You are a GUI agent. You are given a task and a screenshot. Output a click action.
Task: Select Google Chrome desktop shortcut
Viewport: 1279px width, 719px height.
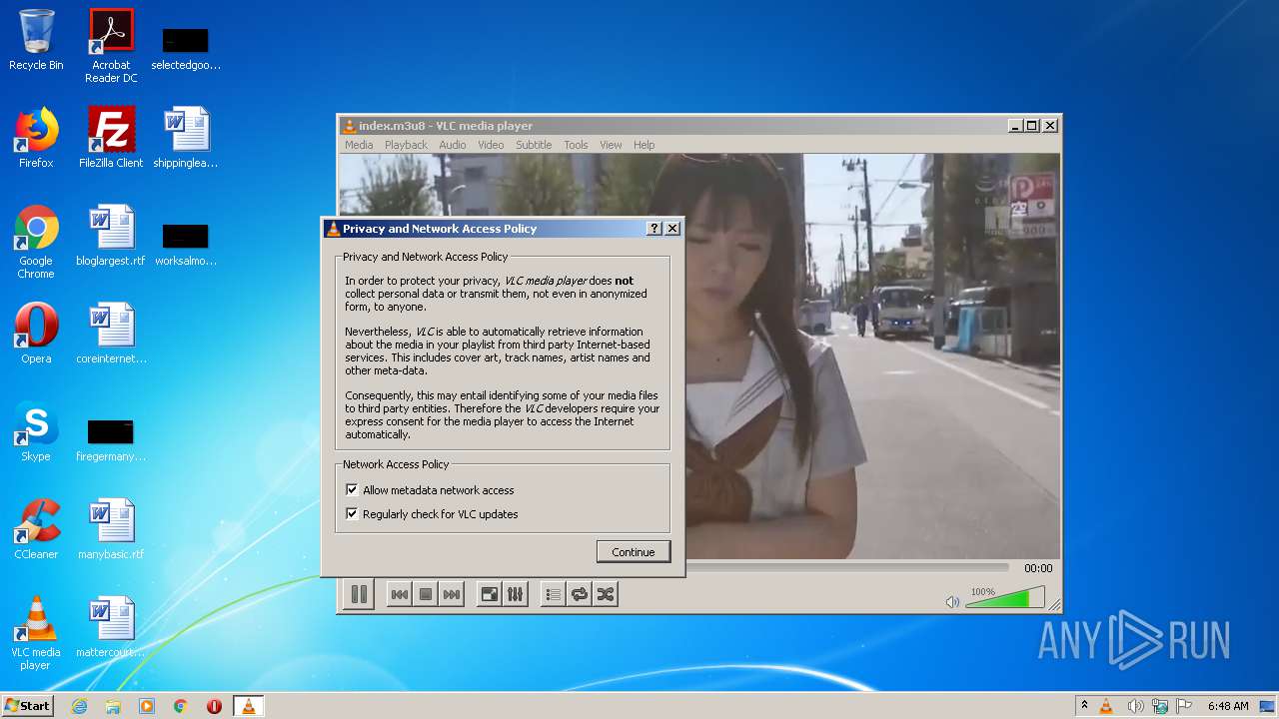click(x=36, y=242)
